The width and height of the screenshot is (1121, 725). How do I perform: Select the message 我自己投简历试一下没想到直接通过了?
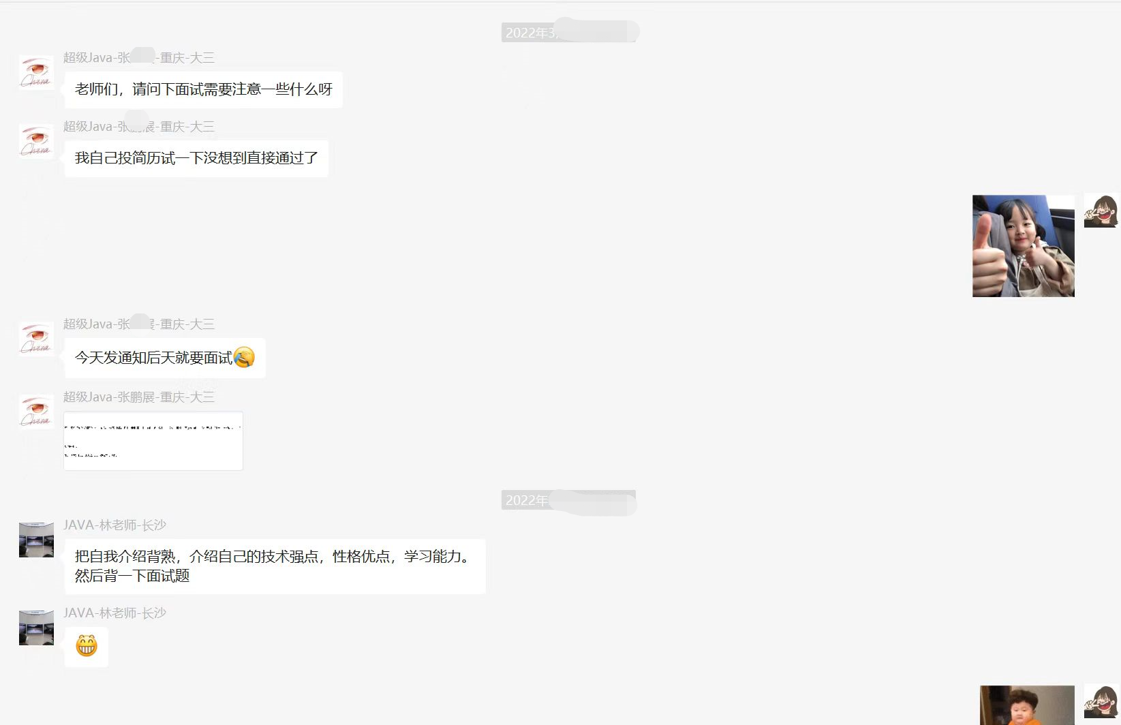(x=196, y=158)
